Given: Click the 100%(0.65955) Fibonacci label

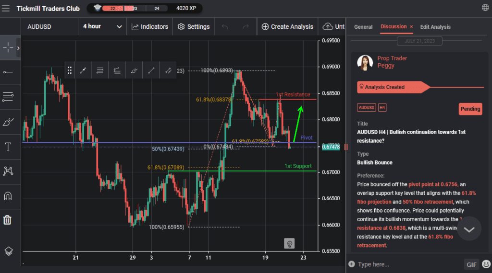Looking at the screenshot, I should click(167, 227).
